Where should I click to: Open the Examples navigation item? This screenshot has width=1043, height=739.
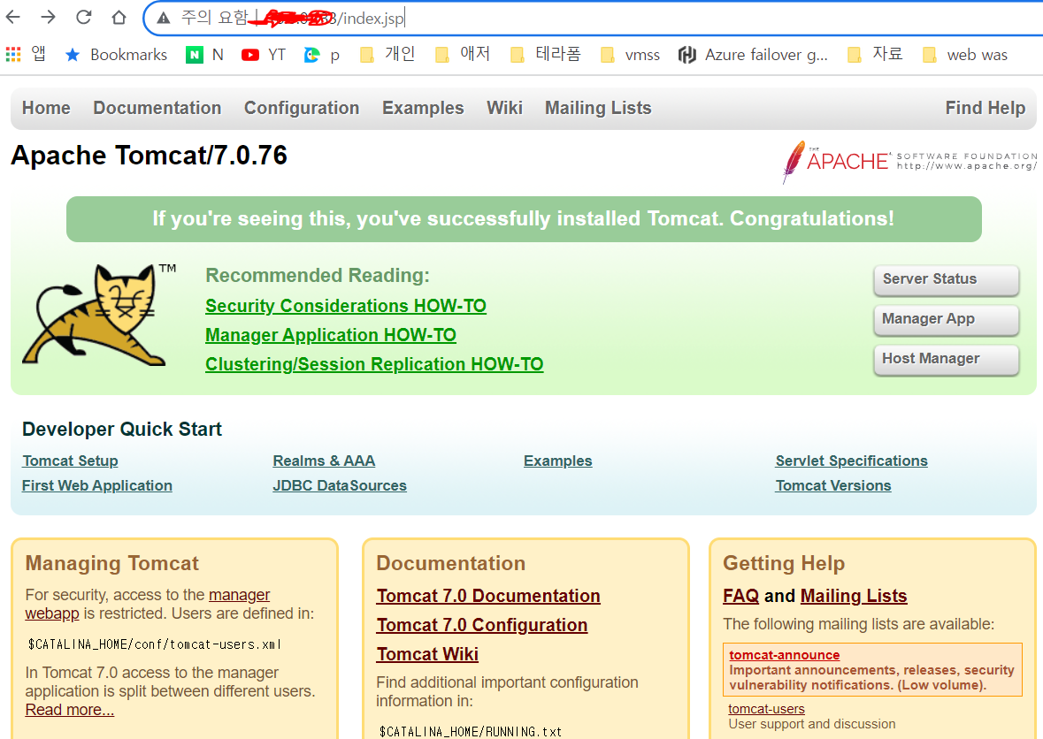click(423, 108)
